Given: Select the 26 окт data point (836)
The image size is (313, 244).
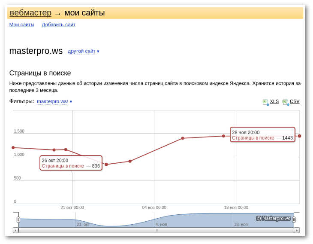Looking at the screenshot, I should tap(106, 165).
